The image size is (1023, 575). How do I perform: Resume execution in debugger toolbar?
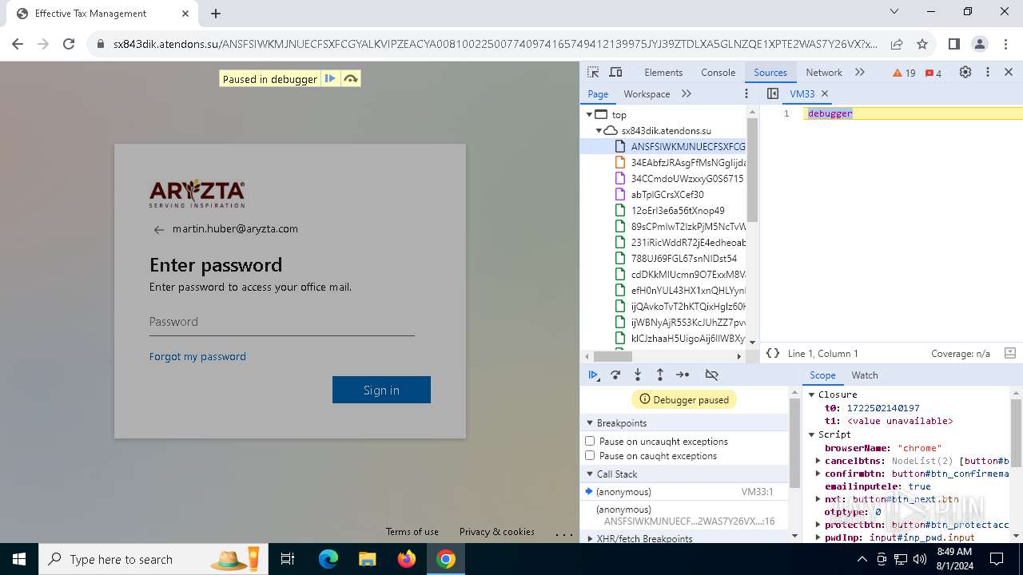[593, 375]
